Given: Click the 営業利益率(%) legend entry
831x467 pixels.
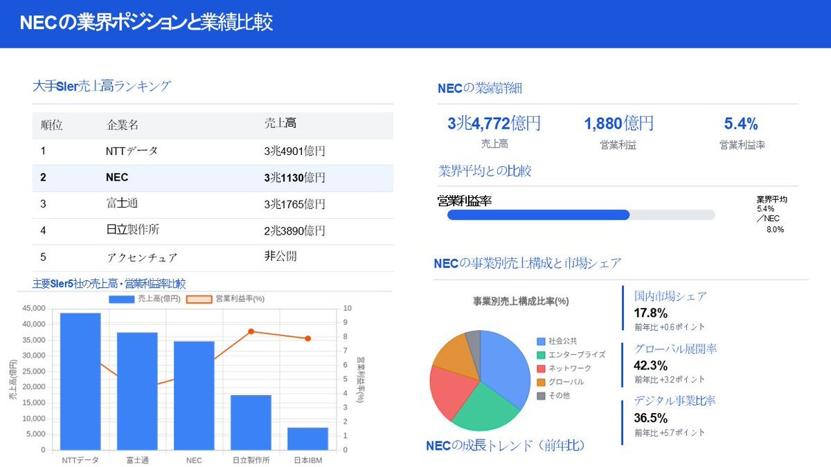Looking at the screenshot, I should tap(224, 299).
